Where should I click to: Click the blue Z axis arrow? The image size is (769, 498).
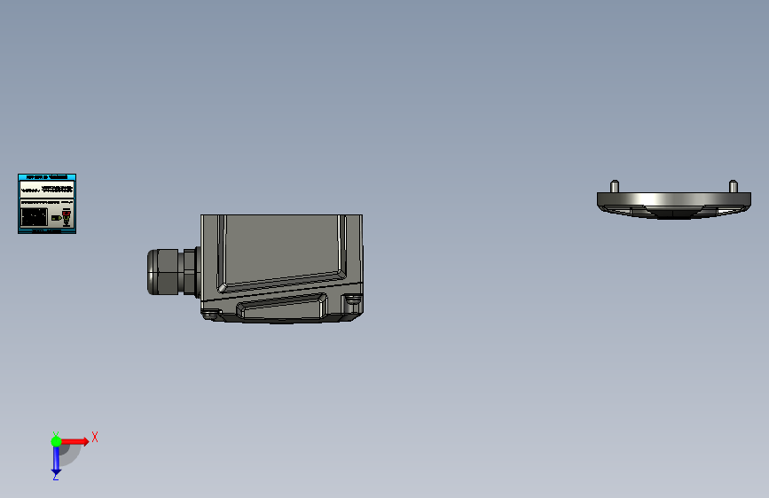56,461
